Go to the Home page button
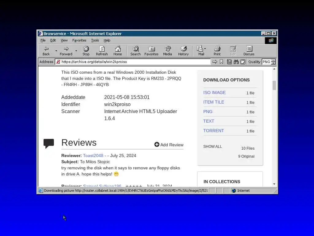The width and height of the screenshot is (314, 236). pos(117,51)
